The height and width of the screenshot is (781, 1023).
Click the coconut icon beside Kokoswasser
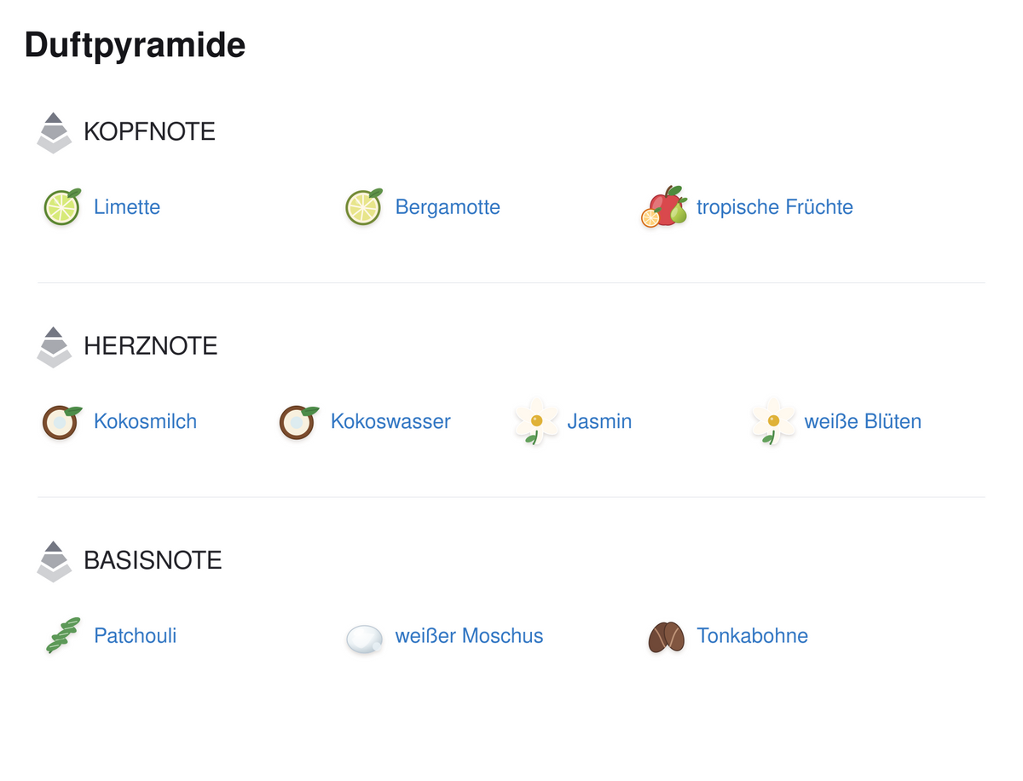point(299,421)
